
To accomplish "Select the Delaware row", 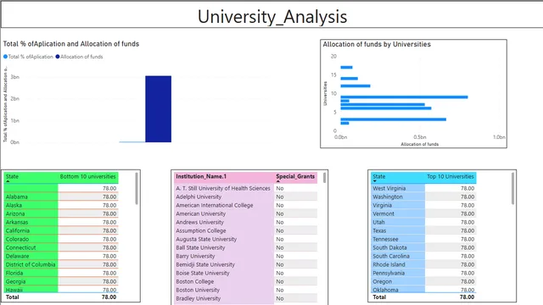I will [x=61, y=256].
